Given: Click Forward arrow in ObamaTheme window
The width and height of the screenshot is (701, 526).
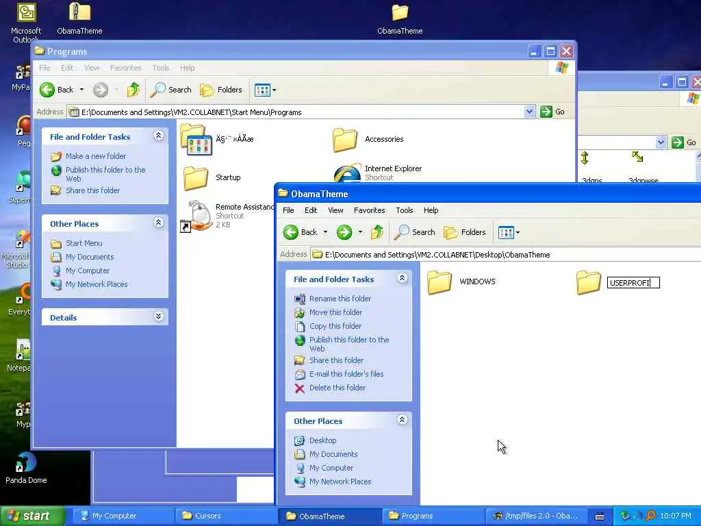Looking at the screenshot, I should pos(344,232).
